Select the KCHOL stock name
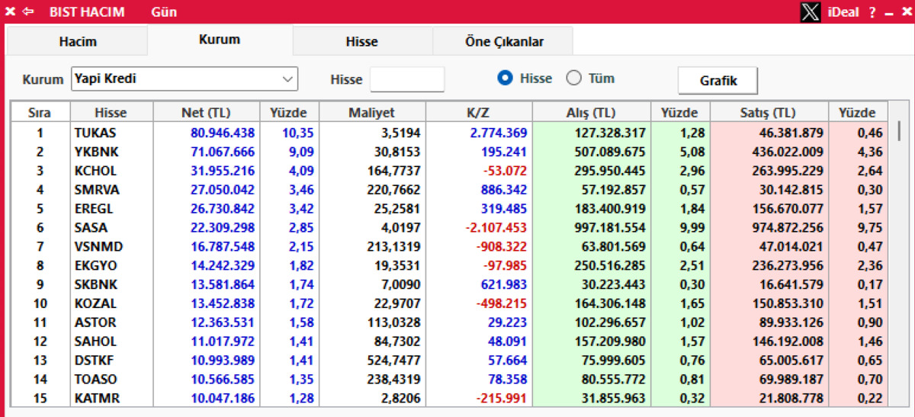Image resolution: width=915 pixels, height=417 pixels. pyautogui.click(x=95, y=171)
